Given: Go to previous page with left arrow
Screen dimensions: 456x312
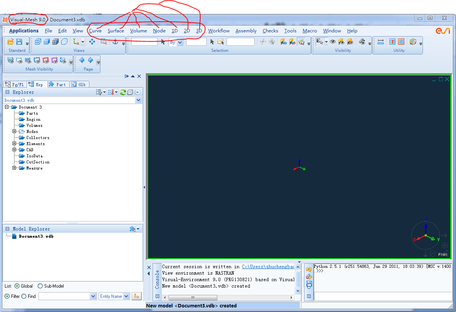Looking at the screenshot, I should (82, 60).
